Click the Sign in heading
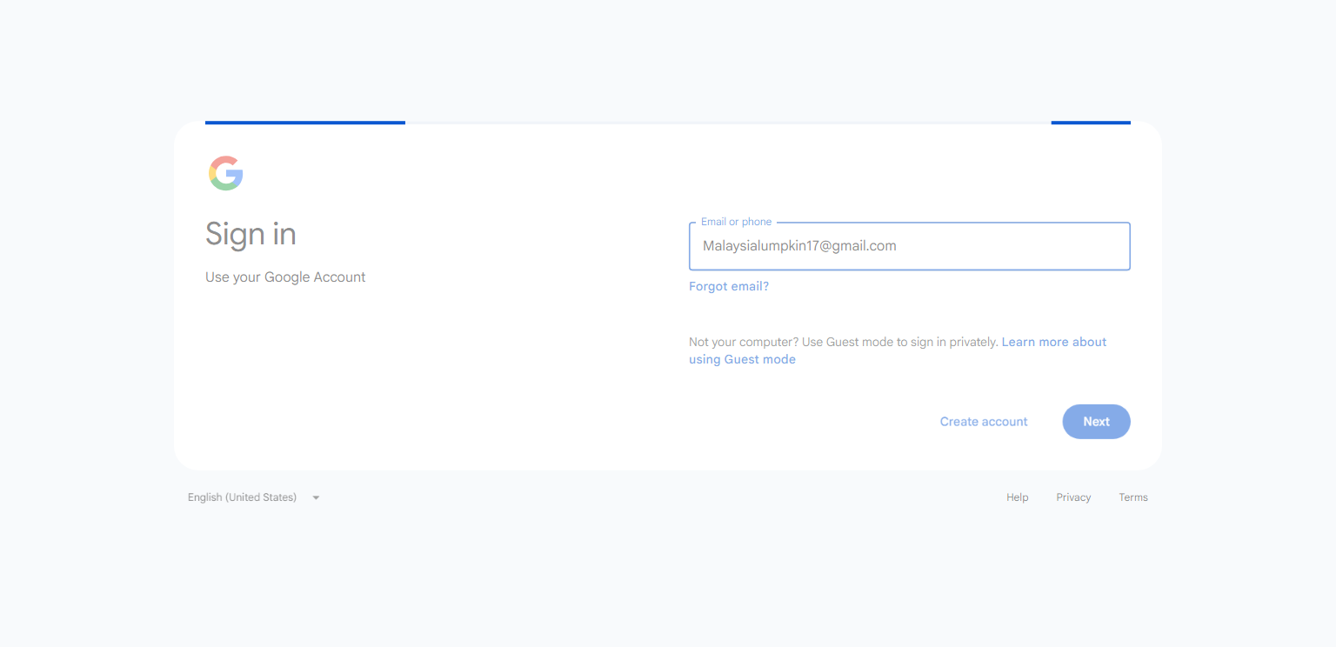 point(250,234)
